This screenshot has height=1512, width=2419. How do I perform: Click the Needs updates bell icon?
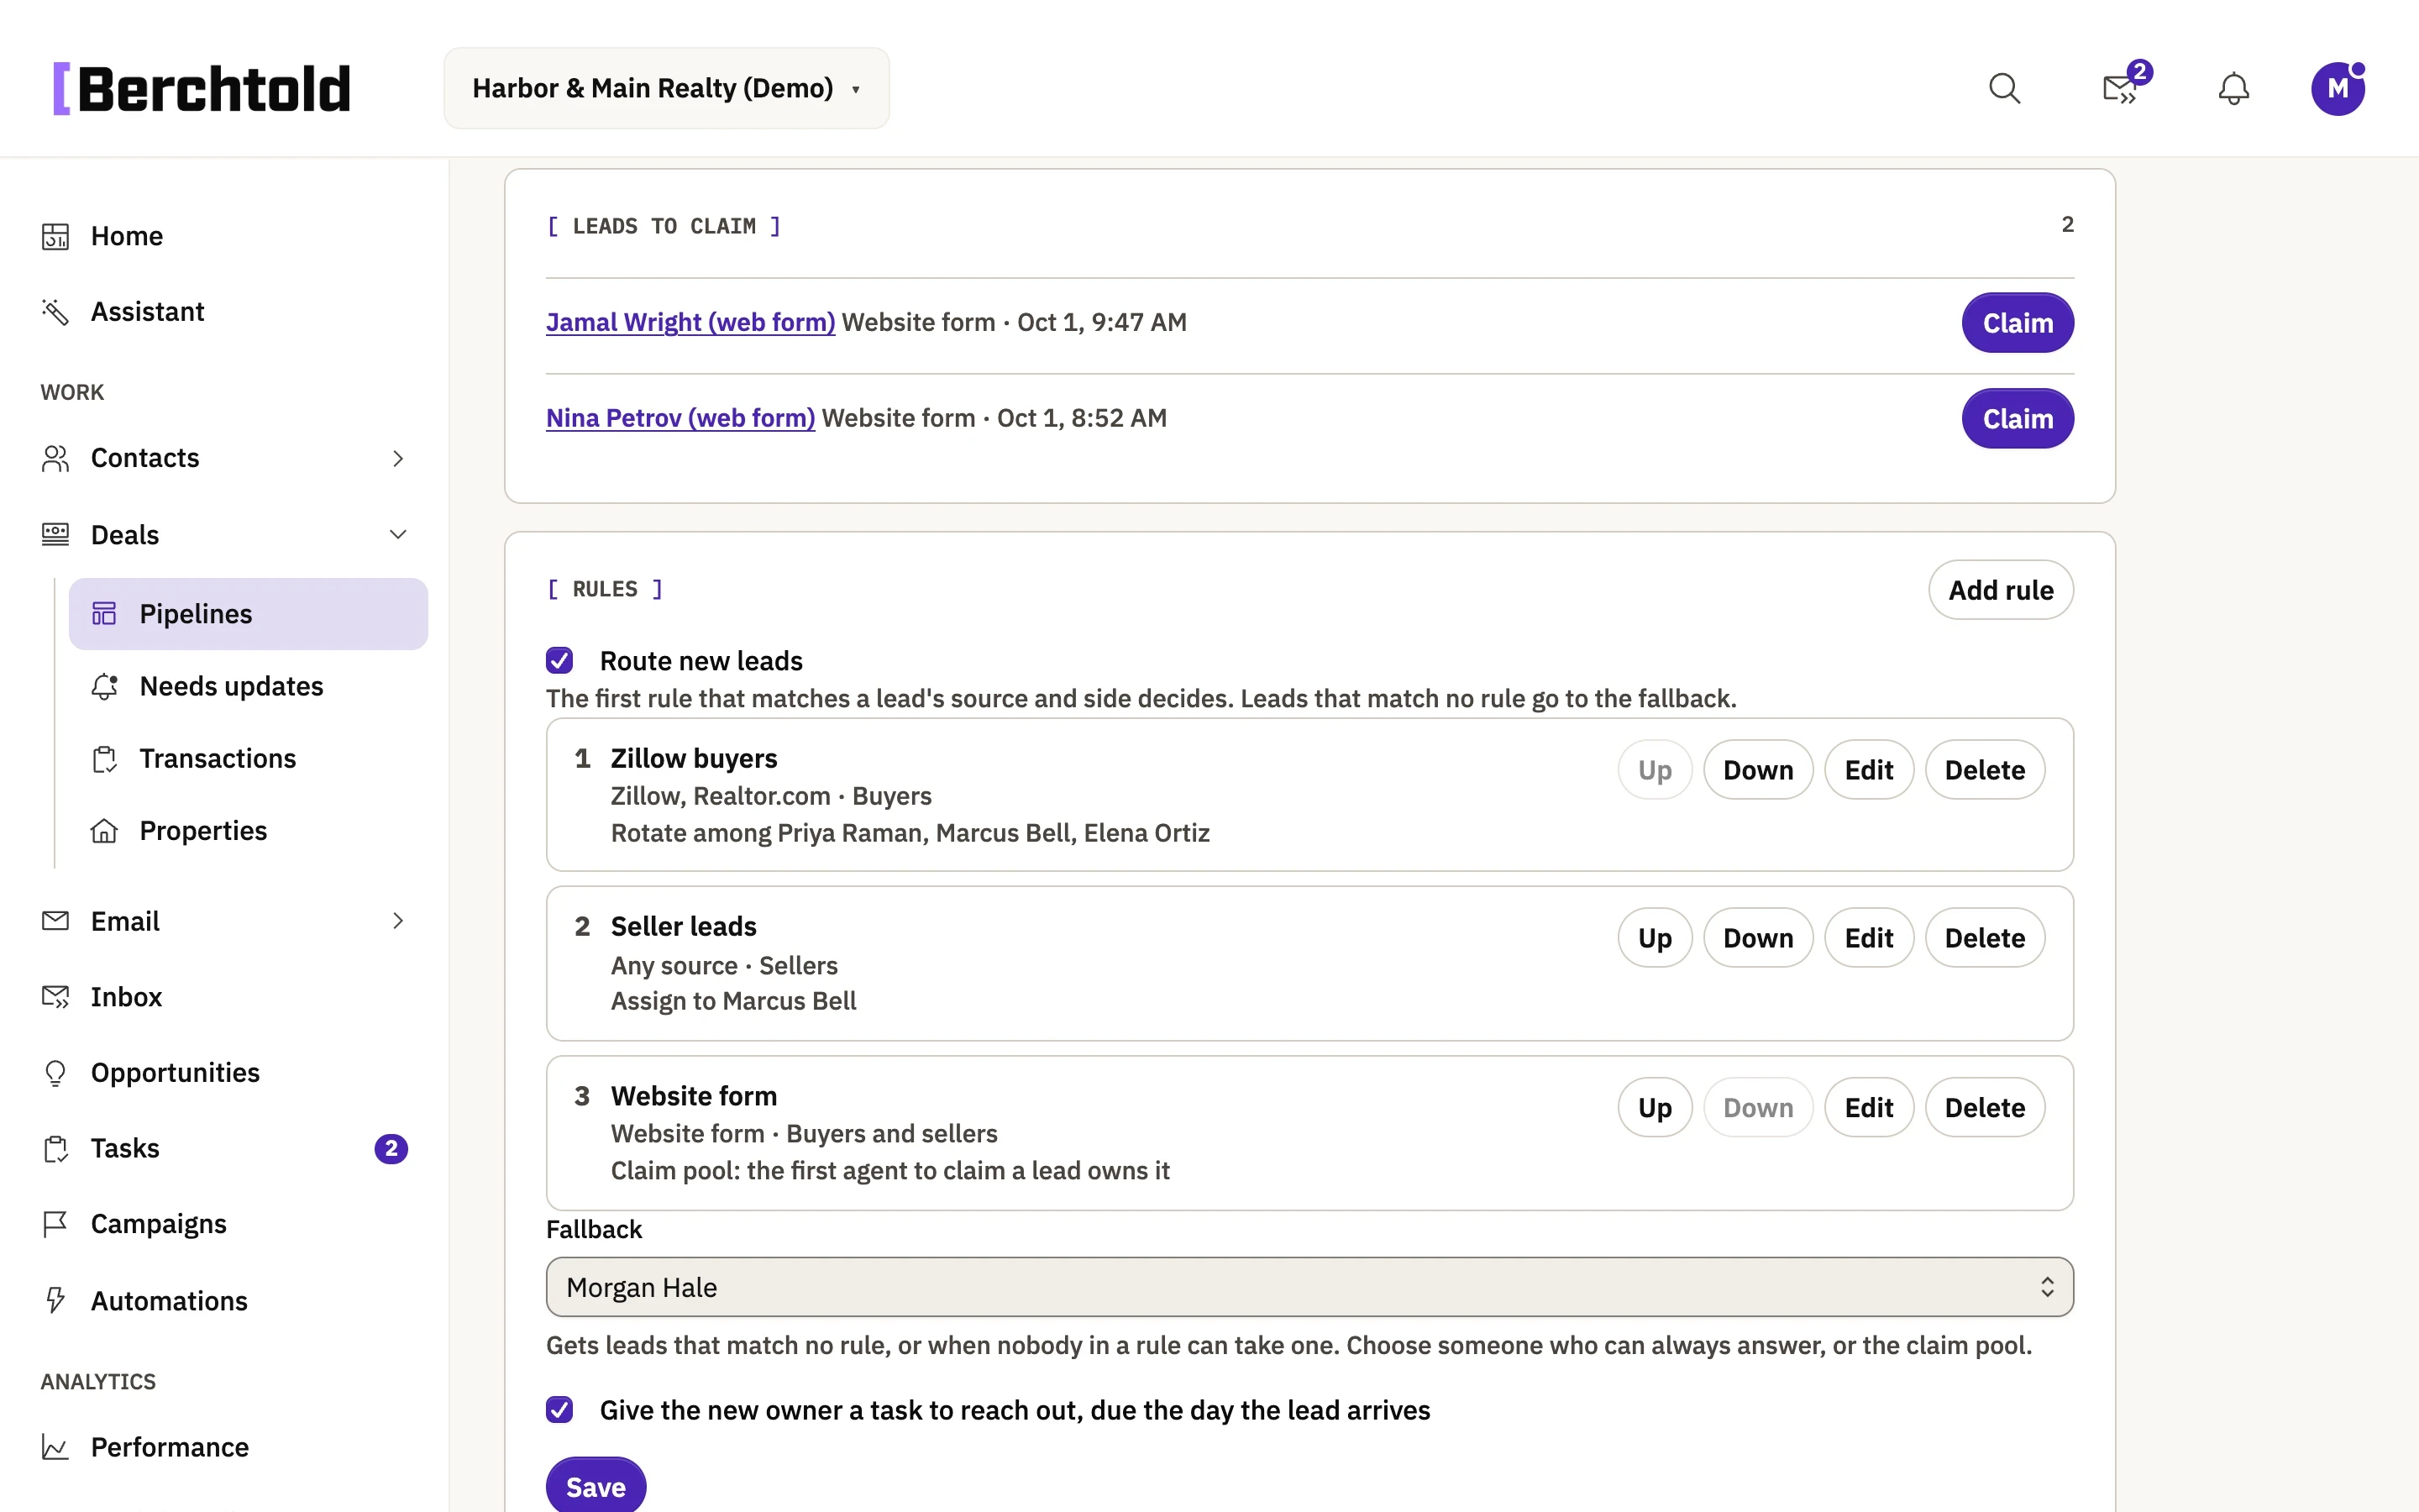click(x=104, y=686)
